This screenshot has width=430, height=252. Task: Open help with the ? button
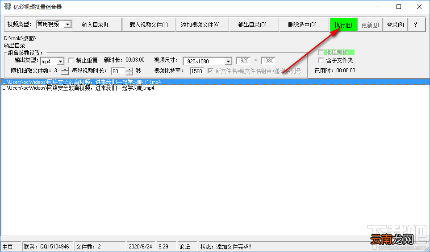[x=416, y=25]
